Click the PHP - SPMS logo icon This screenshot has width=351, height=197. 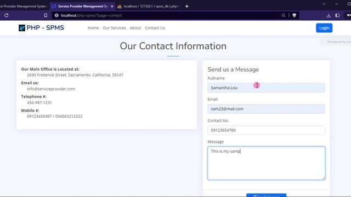point(22,28)
